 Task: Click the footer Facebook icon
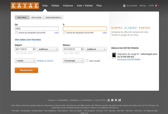109,100
